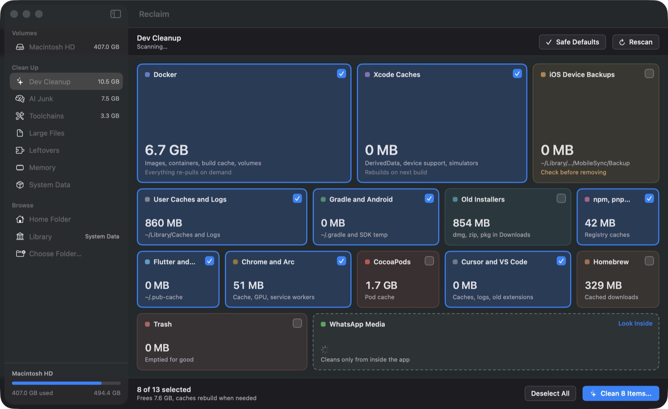Uncheck the Flutter and... checkbox

[210, 261]
